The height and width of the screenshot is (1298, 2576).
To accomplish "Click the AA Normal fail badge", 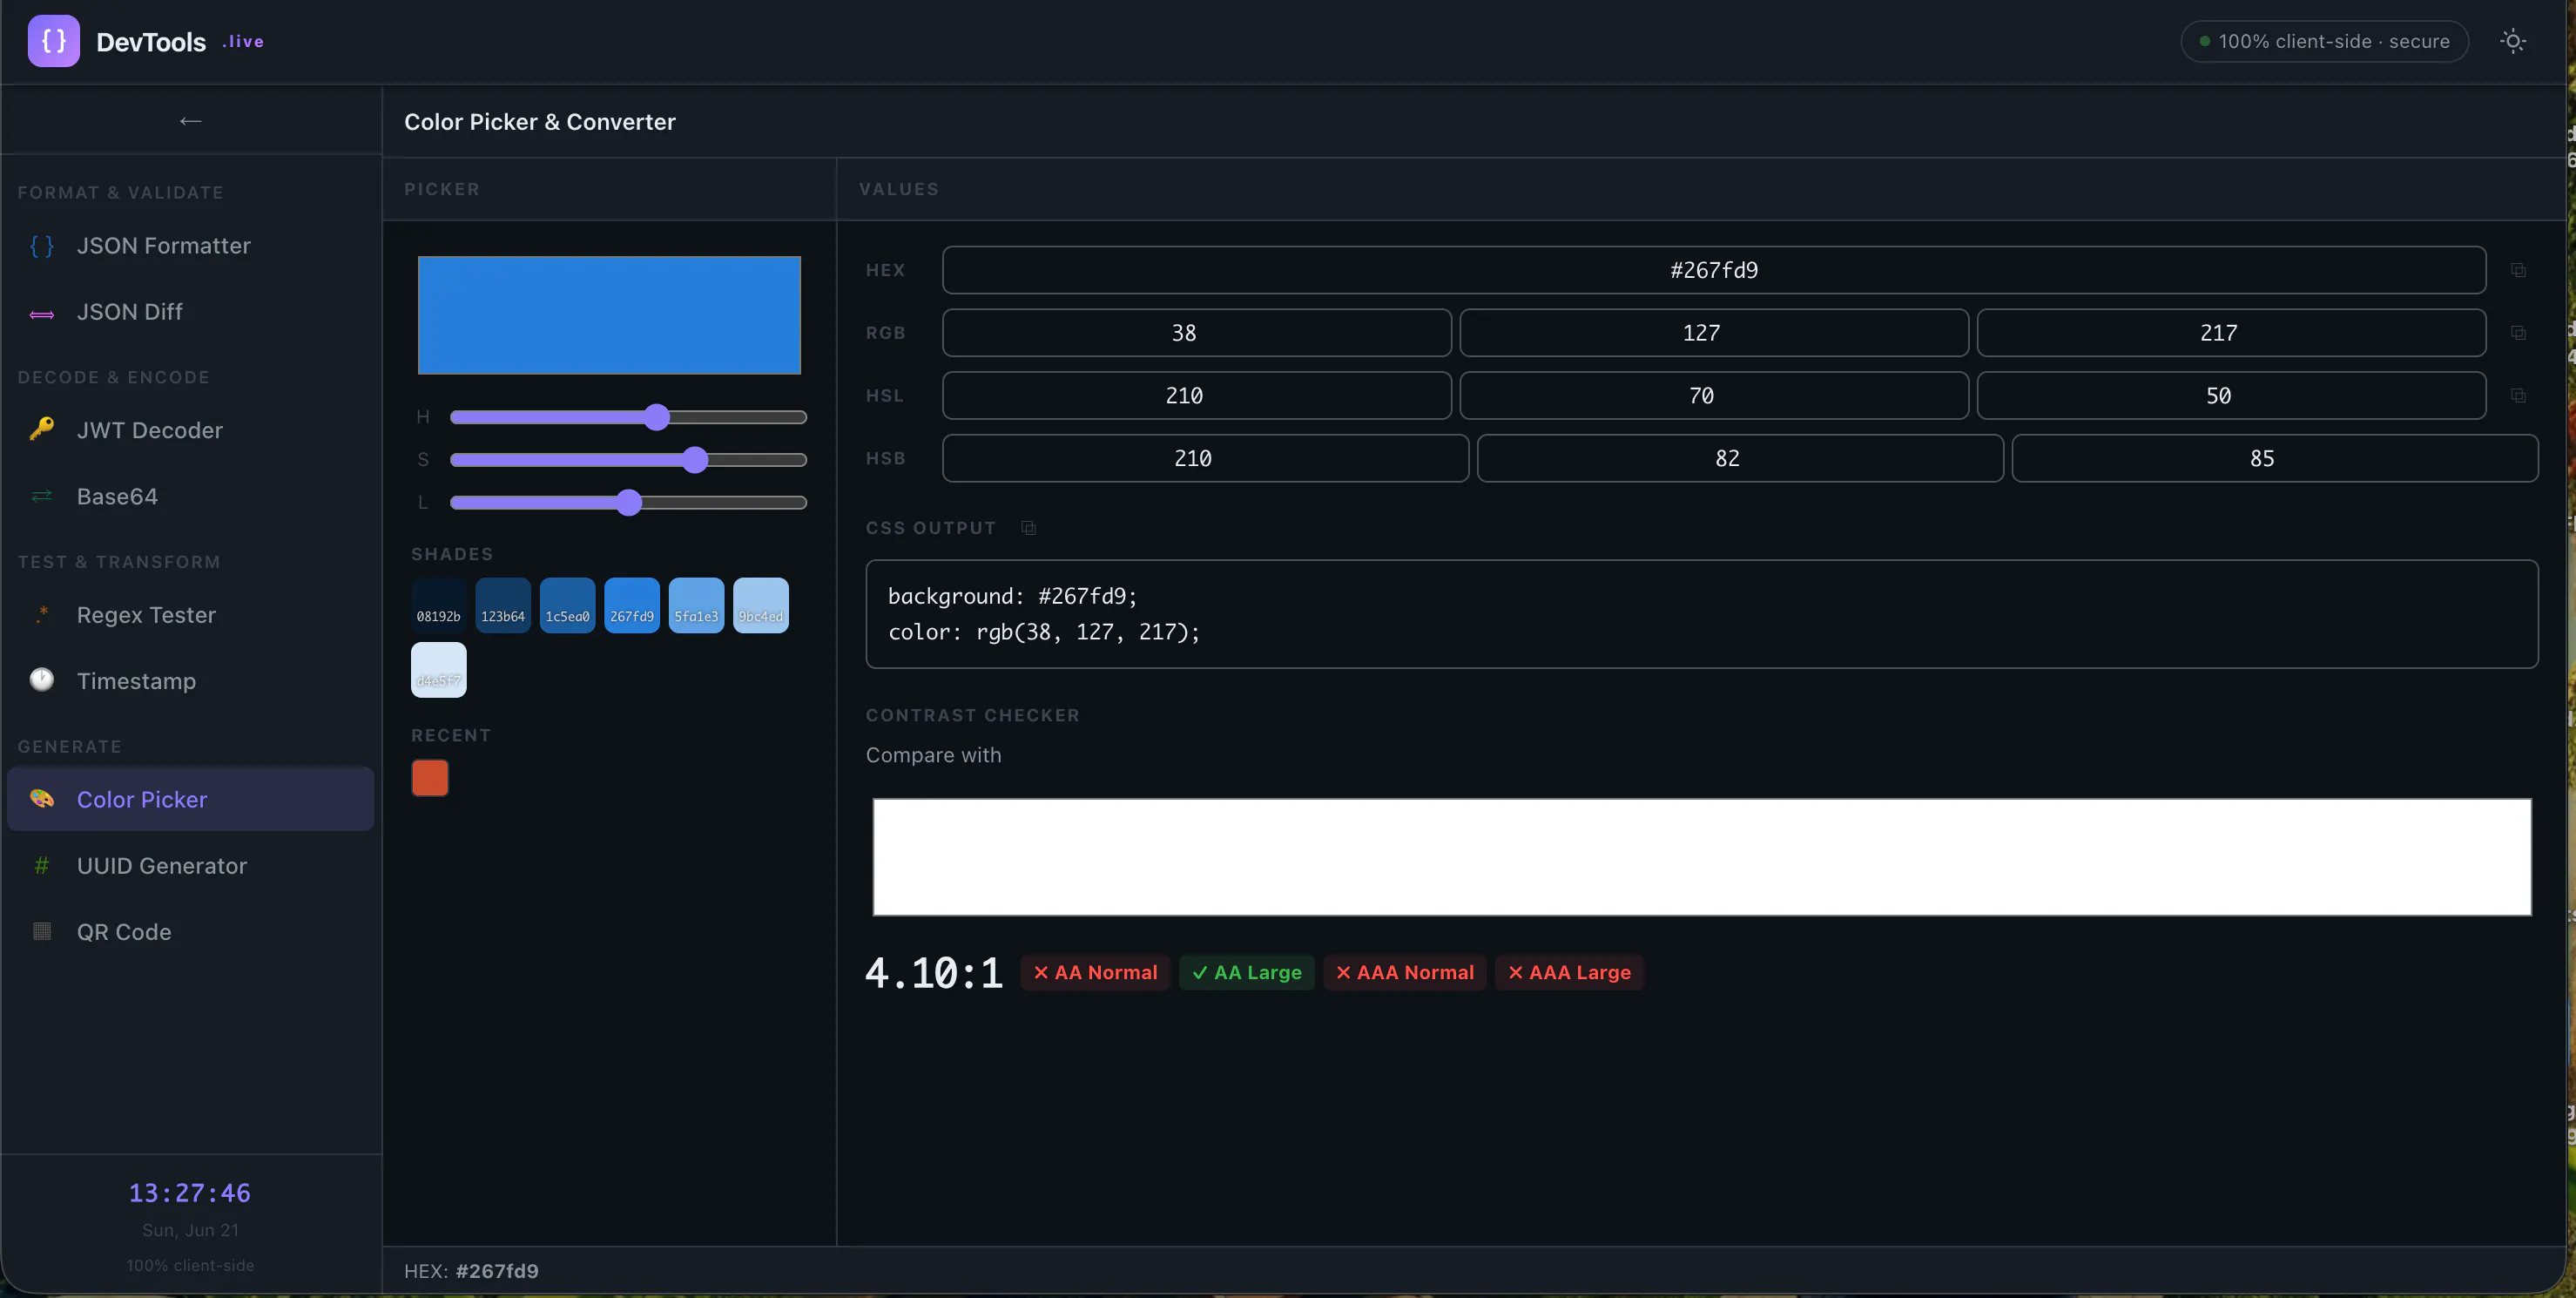I will 1095,972.
